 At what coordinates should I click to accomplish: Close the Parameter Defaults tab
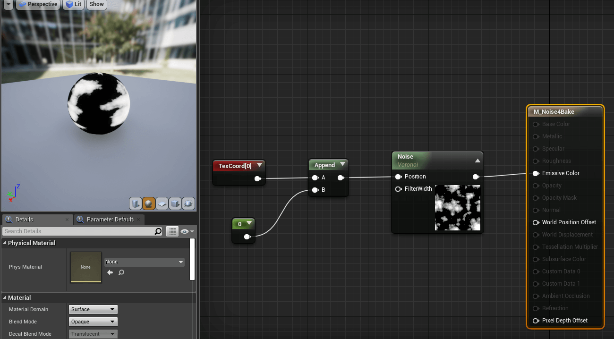point(139,220)
